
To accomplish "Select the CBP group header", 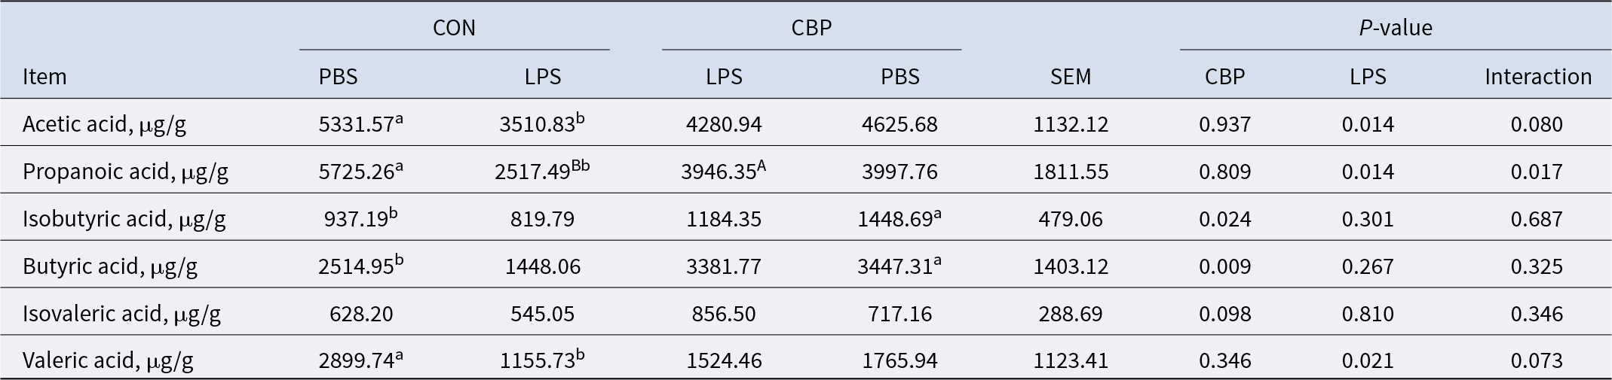I will tap(811, 28).
